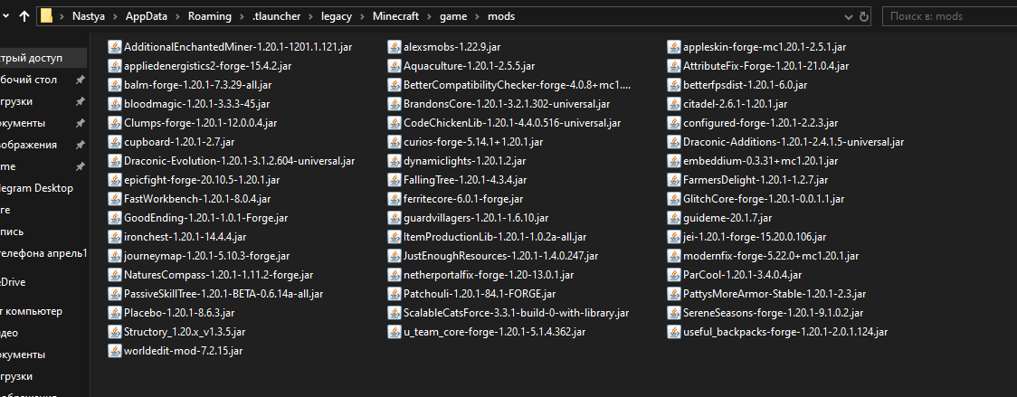Viewport: 1017px width, 397px height.
Task: Open the address bar history dropdown arrow
Action: 849,16
